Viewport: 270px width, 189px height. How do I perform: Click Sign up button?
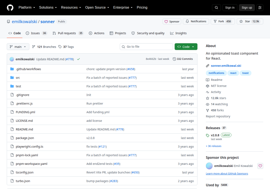247,8
